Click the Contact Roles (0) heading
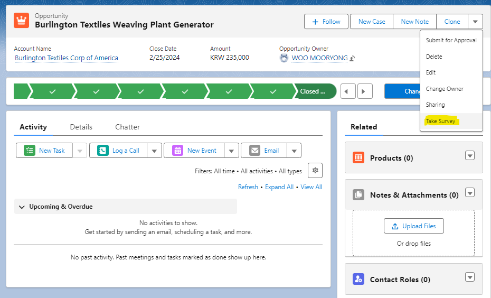This screenshot has height=298, width=491. coord(400,280)
